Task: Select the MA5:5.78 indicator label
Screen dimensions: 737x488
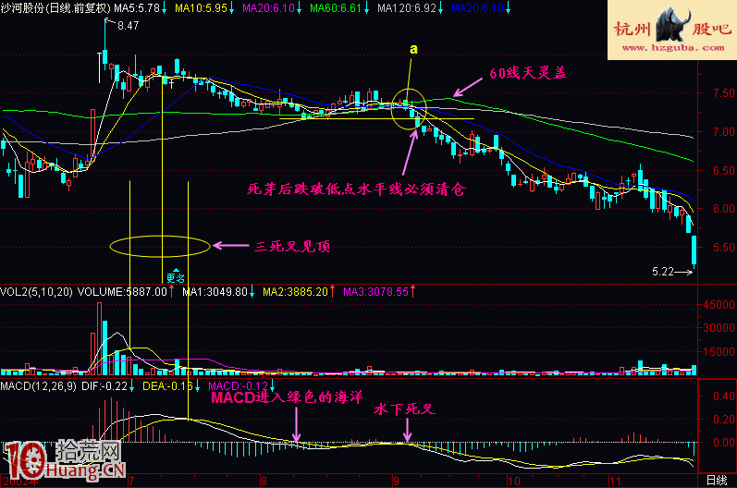Action: tap(136, 8)
